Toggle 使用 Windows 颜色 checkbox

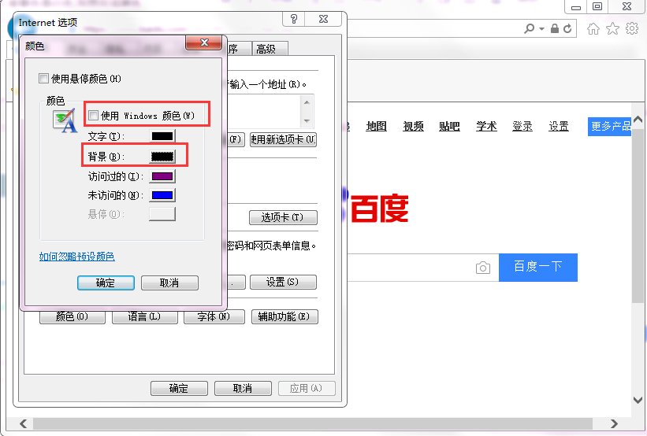pyautogui.click(x=93, y=116)
